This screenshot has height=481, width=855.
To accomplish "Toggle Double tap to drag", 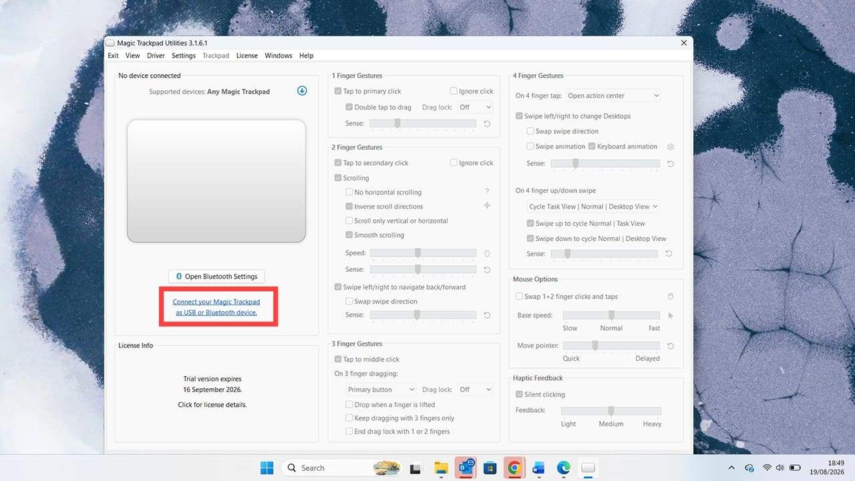I will [349, 107].
